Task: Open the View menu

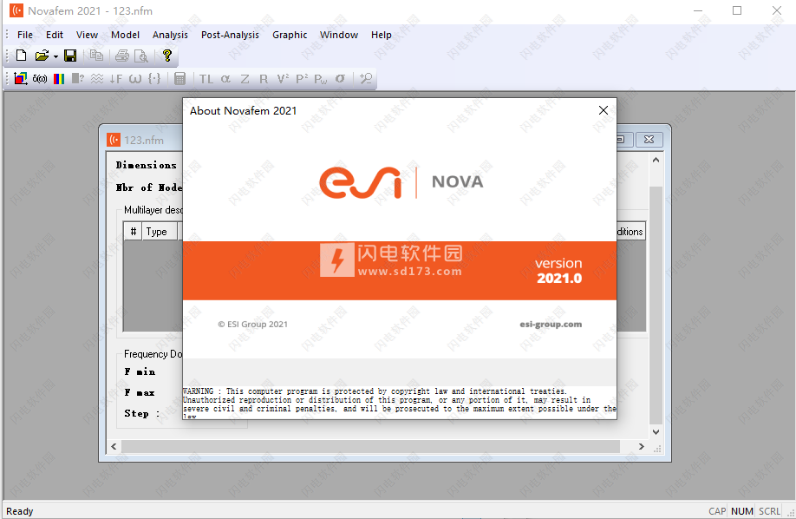Action: coord(87,35)
